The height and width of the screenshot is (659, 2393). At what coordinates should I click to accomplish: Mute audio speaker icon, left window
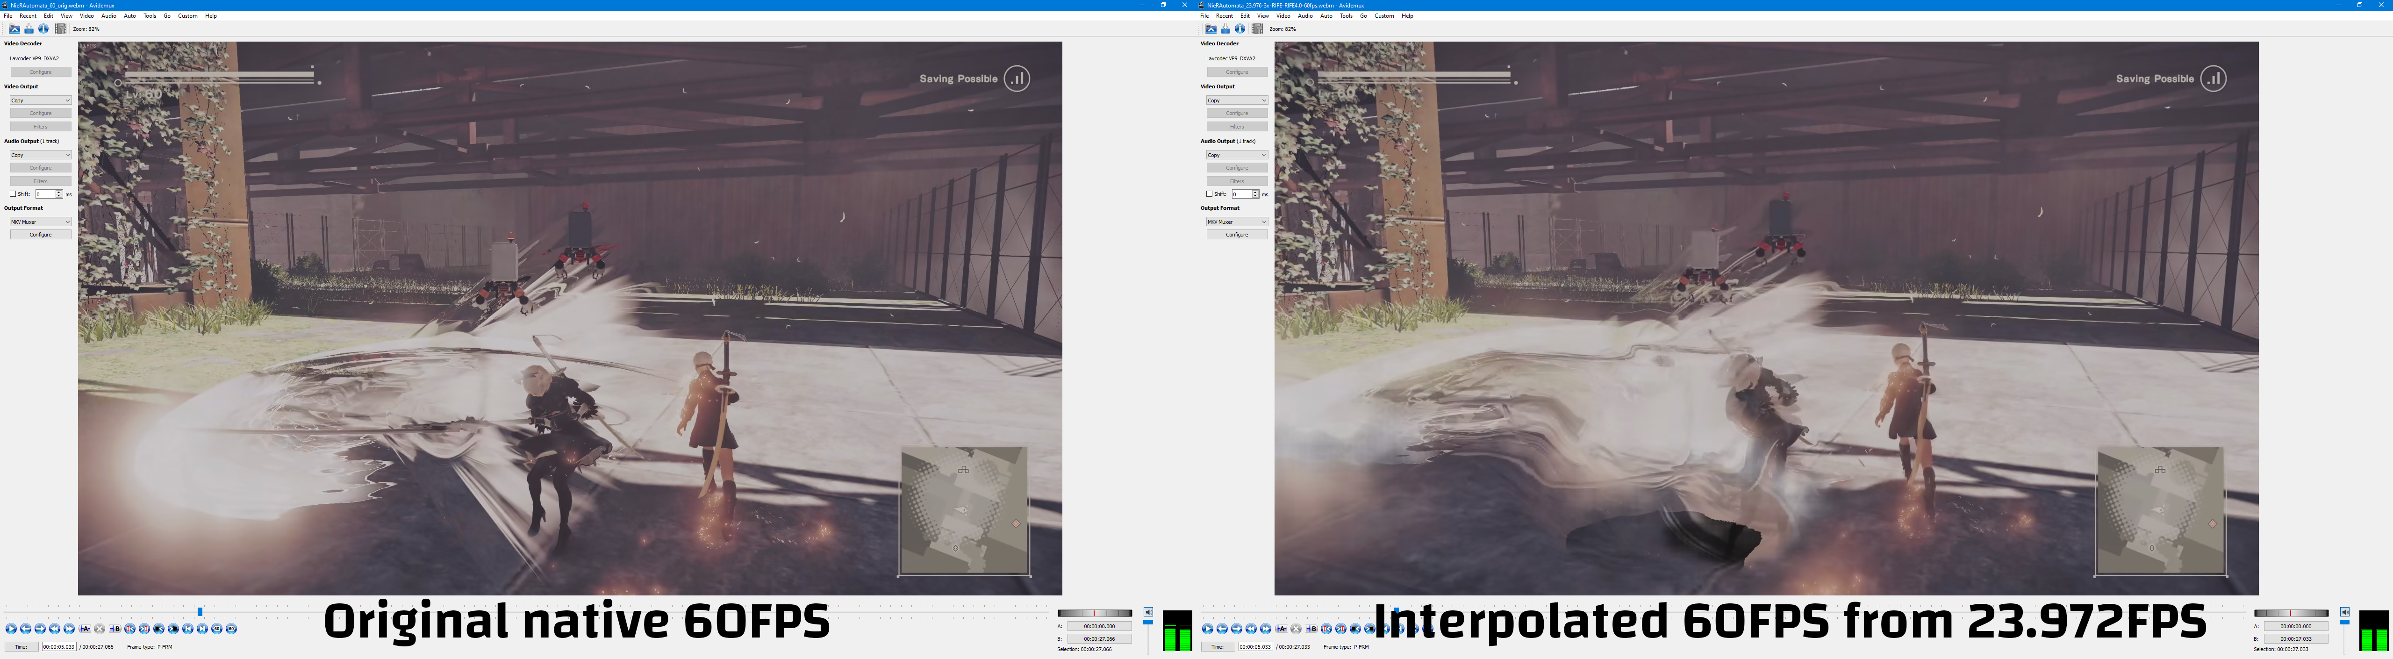click(x=1148, y=612)
